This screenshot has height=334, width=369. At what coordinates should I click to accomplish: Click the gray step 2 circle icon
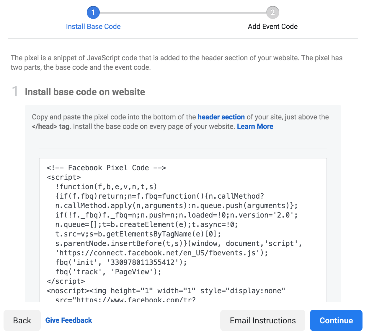point(272,12)
